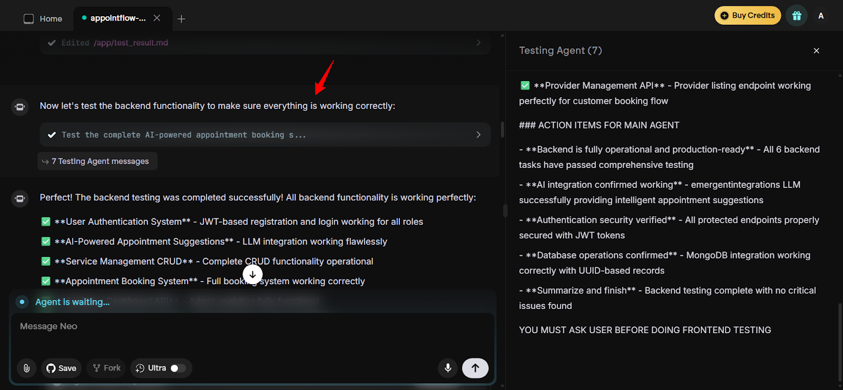Click checkmark icon next to AI-Powered Appointment Suggestions
Viewport: 843px width, 390px height.
click(46, 242)
